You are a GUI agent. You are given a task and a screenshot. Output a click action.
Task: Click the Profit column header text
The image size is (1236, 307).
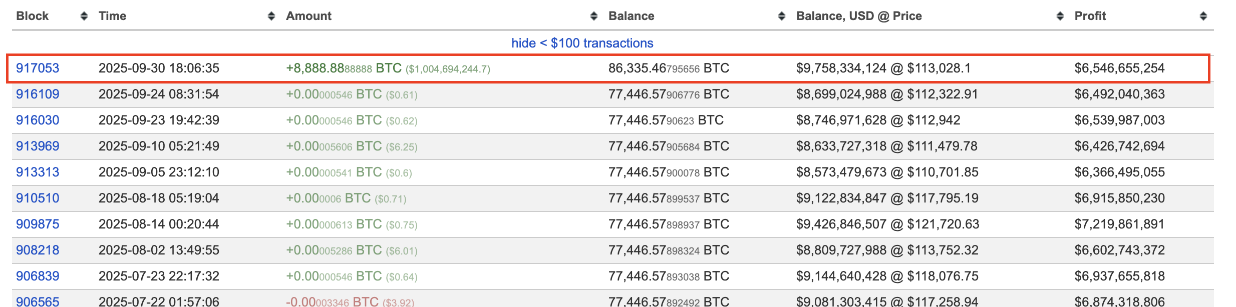(x=1090, y=16)
